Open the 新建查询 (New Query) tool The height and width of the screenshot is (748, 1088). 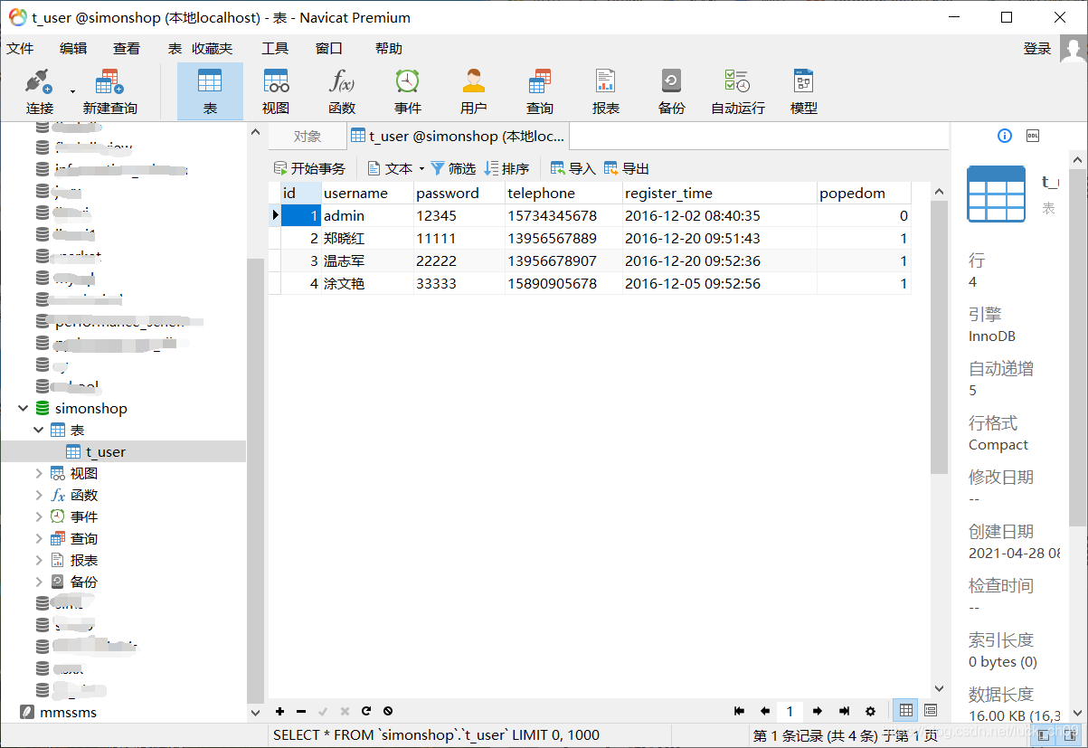(x=110, y=90)
